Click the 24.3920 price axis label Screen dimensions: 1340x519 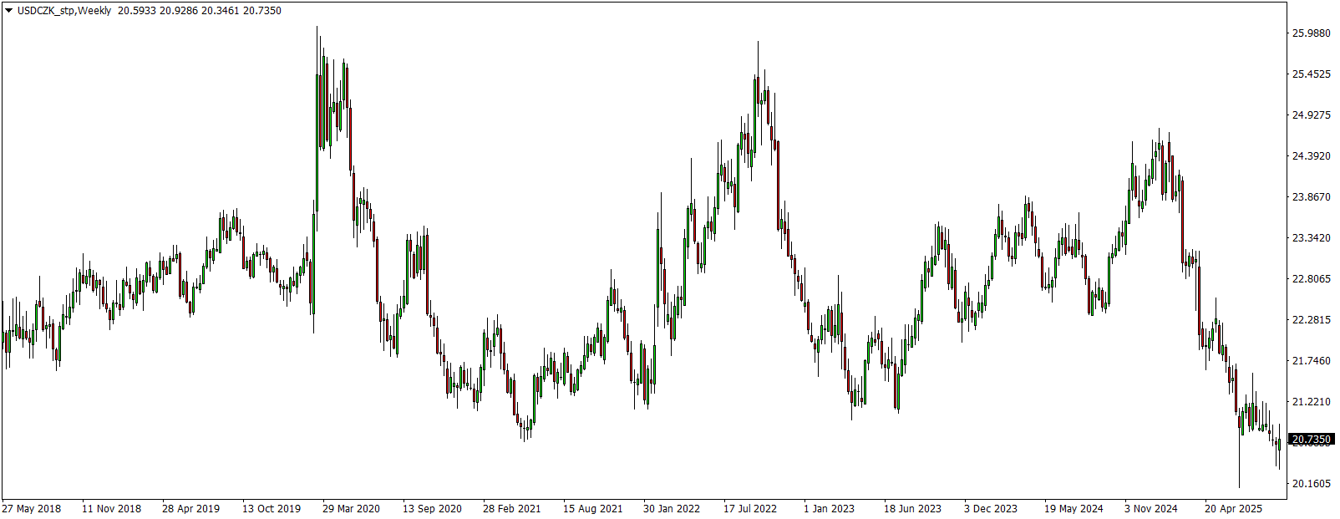[1311, 156]
